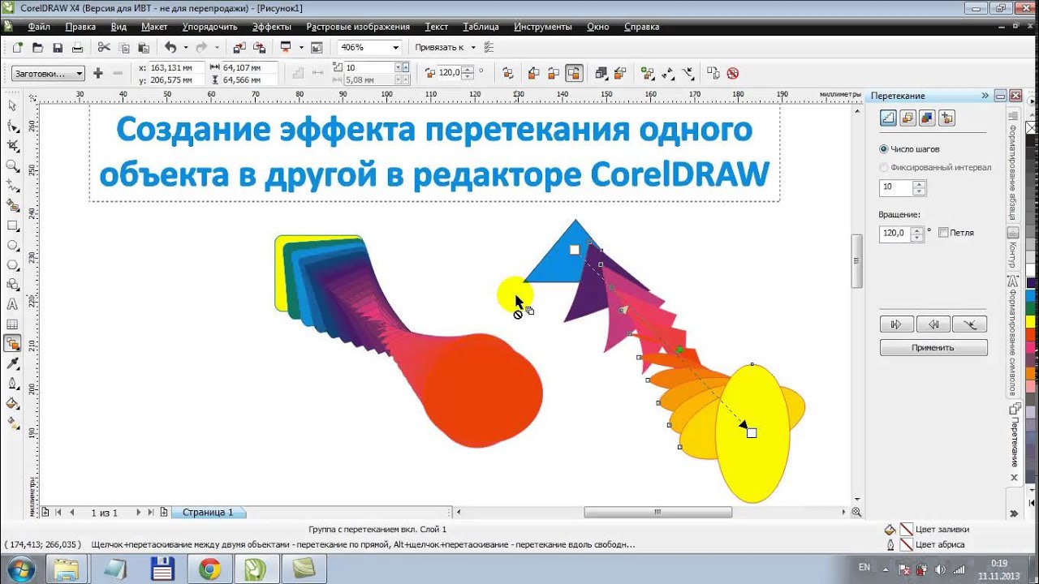
Task: Switch to Страница 1 page tab
Action: point(208,513)
